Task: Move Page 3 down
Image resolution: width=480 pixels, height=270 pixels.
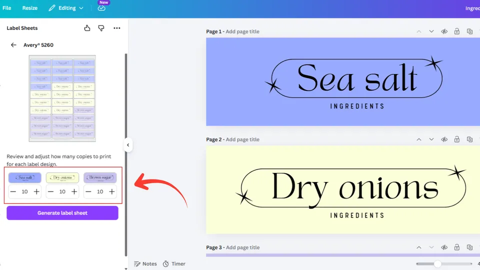Action: point(431,247)
